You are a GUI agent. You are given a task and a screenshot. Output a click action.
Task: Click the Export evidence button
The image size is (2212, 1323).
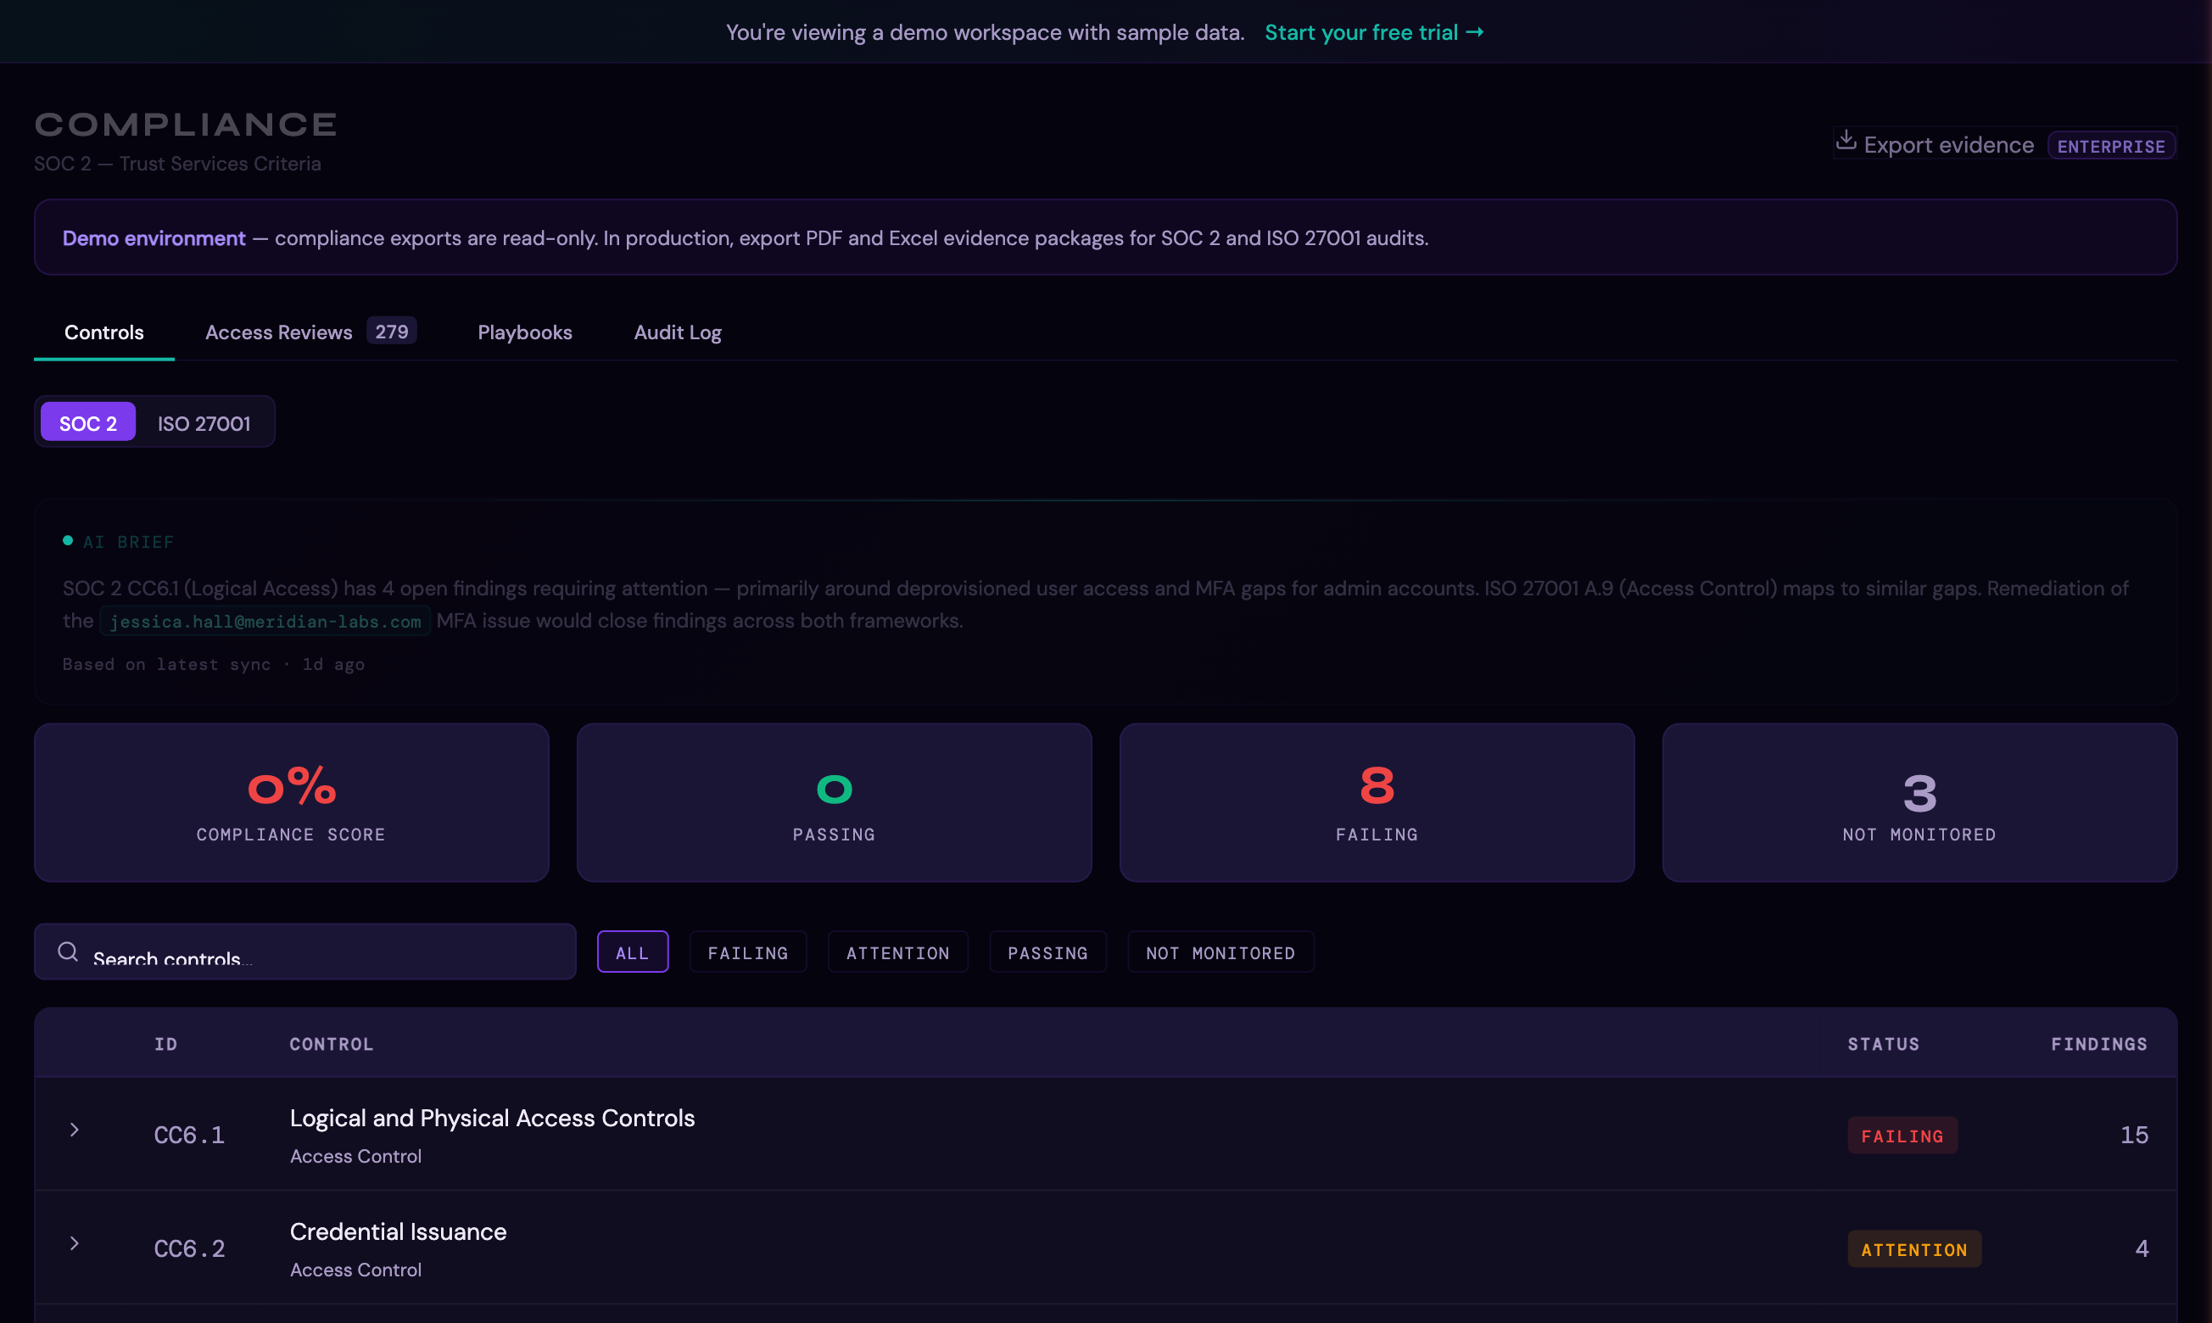pos(2004,144)
